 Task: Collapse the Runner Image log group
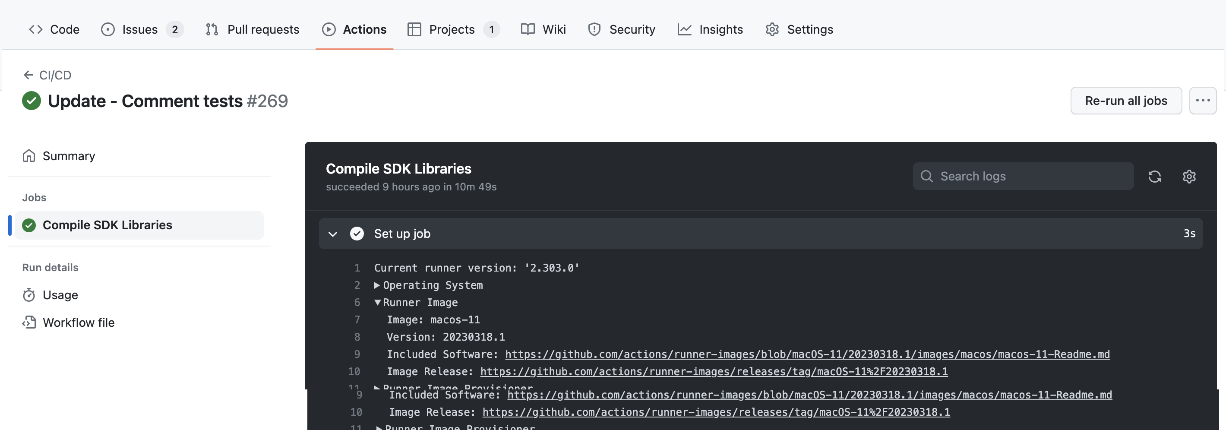click(416, 302)
